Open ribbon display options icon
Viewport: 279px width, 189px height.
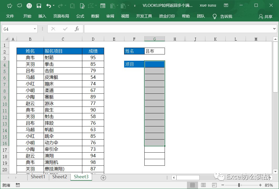point(226,5)
